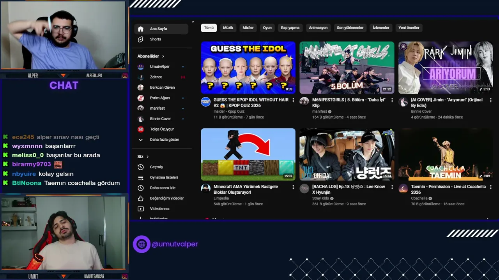Open Minecraft AMA Yürümek video title

(246, 189)
